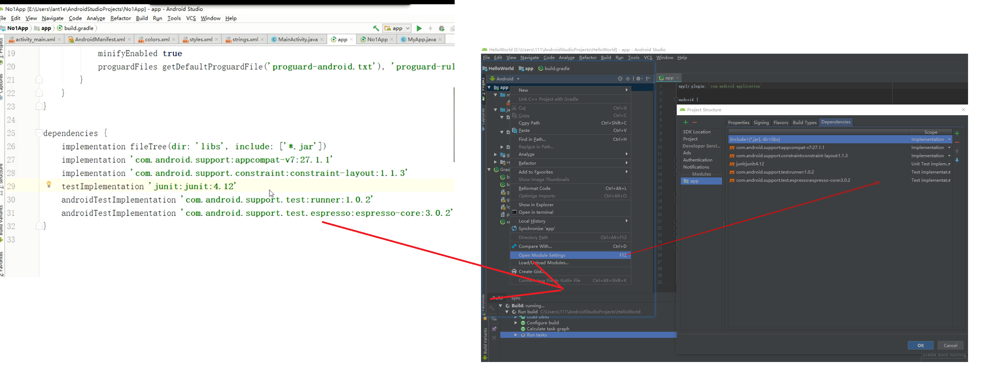Select Copy Path in the context menu
Image resolution: width=983 pixels, height=378 pixels.
570,123
